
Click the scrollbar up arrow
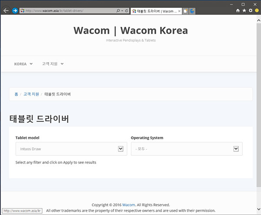259,20
